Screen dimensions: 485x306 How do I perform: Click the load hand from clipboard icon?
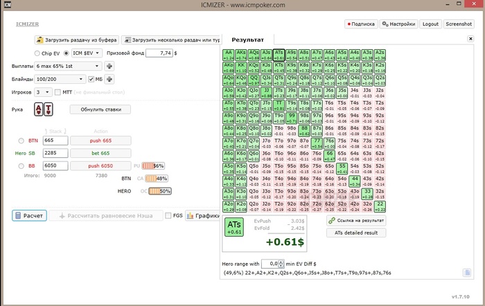(x=39, y=40)
